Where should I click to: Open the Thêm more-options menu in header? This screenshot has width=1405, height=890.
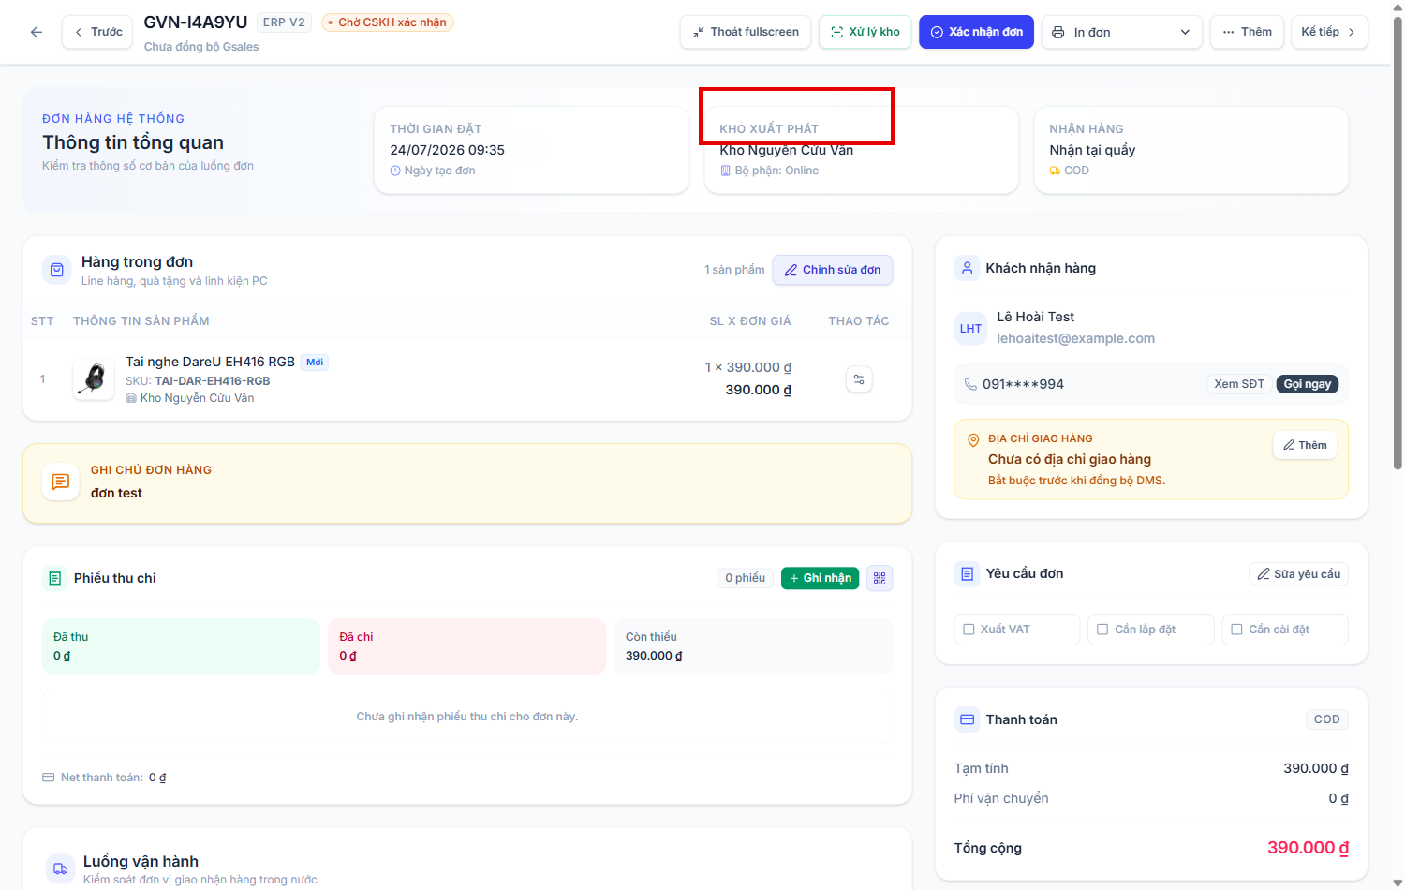[1247, 32]
